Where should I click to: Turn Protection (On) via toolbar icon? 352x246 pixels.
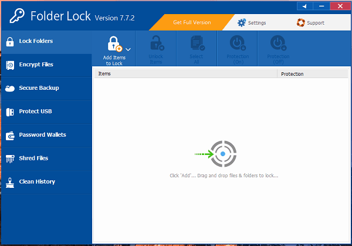pyautogui.click(x=238, y=43)
